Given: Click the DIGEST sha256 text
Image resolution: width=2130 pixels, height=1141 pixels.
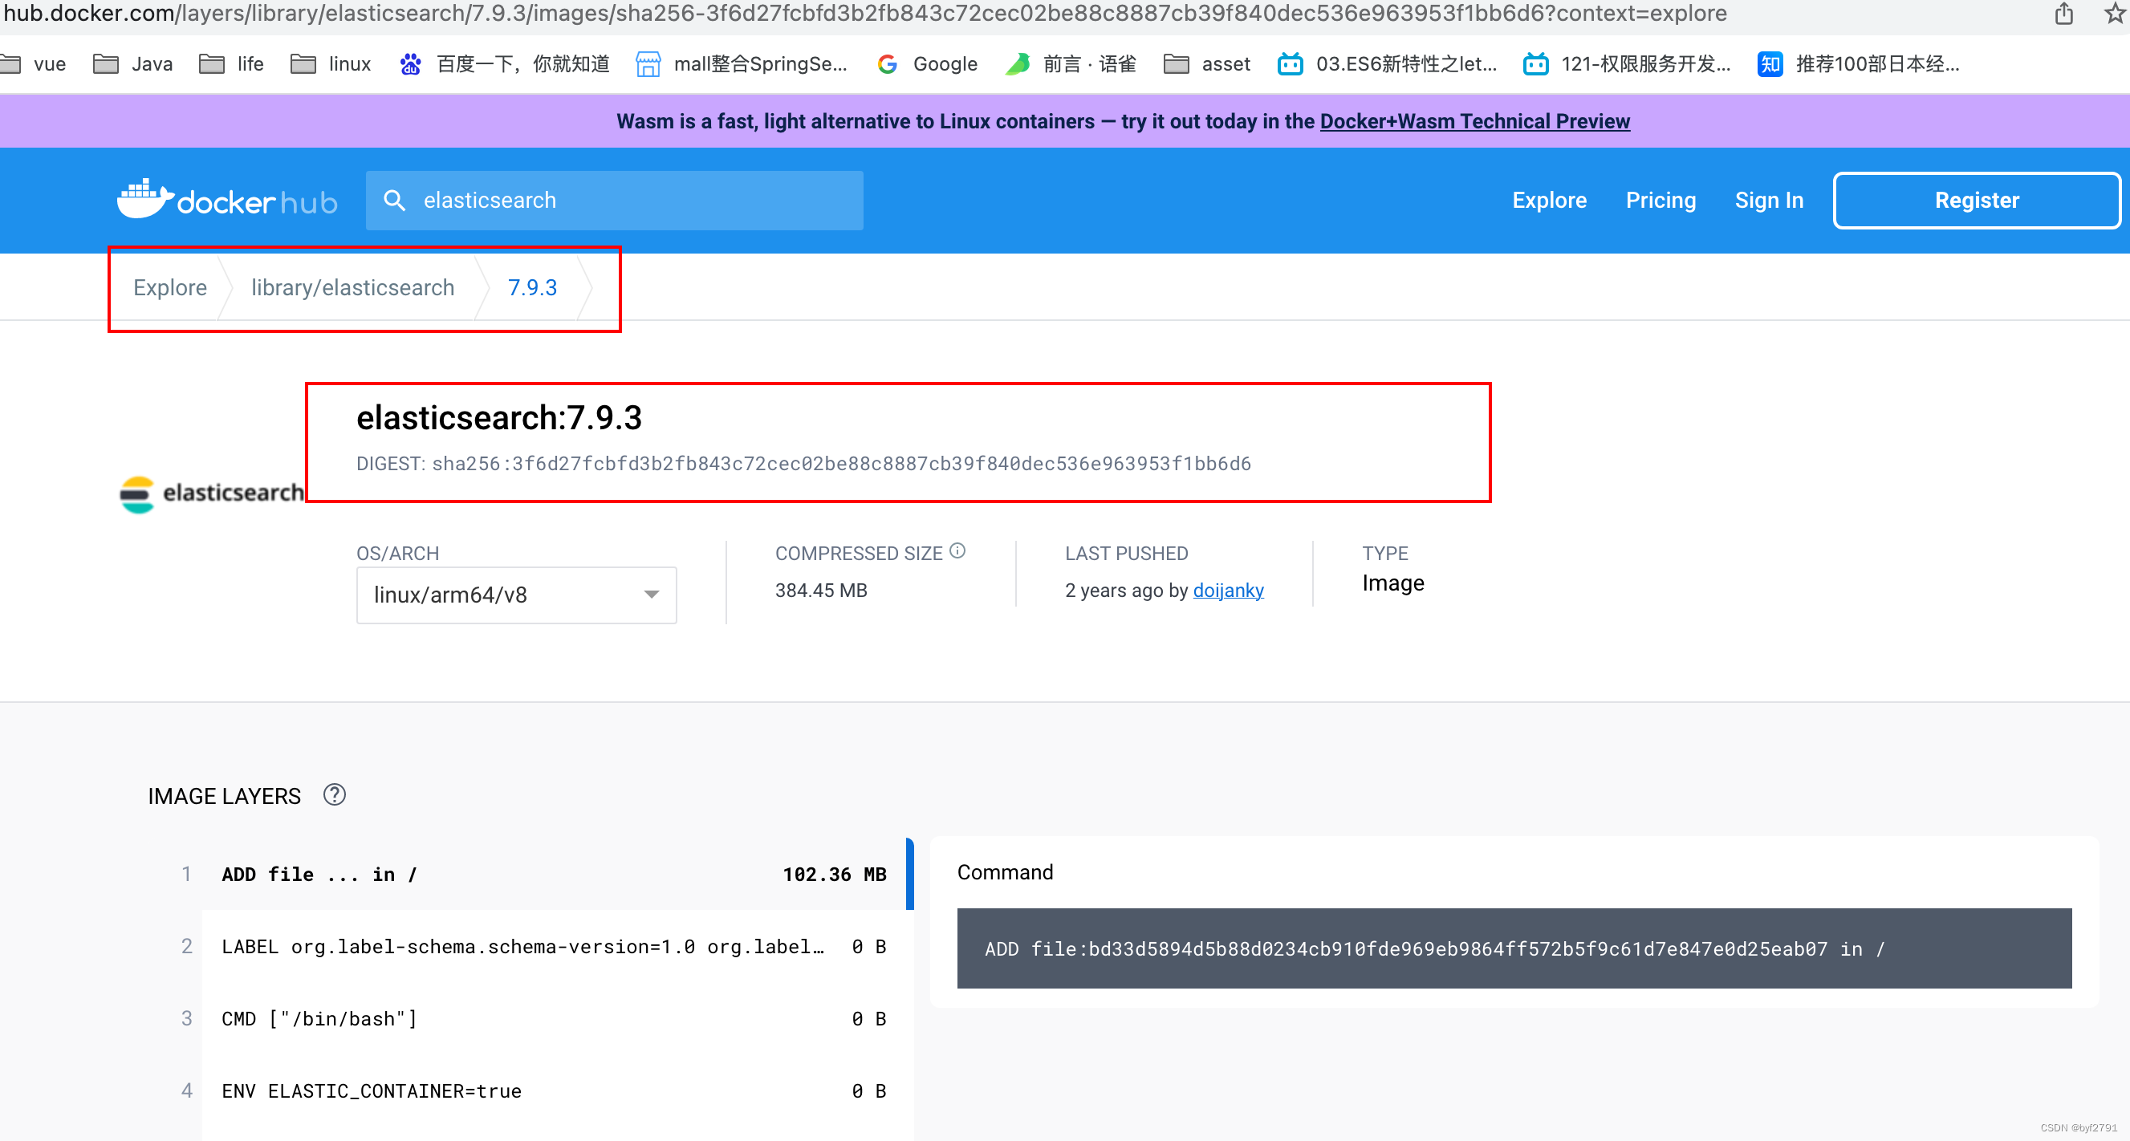Looking at the screenshot, I should pyautogui.click(x=803, y=463).
